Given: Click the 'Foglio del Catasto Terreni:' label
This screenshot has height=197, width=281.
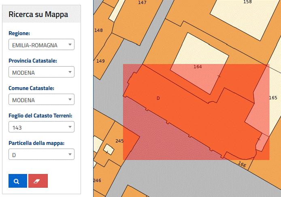Looking at the screenshot, I should [x=40, y=115].
